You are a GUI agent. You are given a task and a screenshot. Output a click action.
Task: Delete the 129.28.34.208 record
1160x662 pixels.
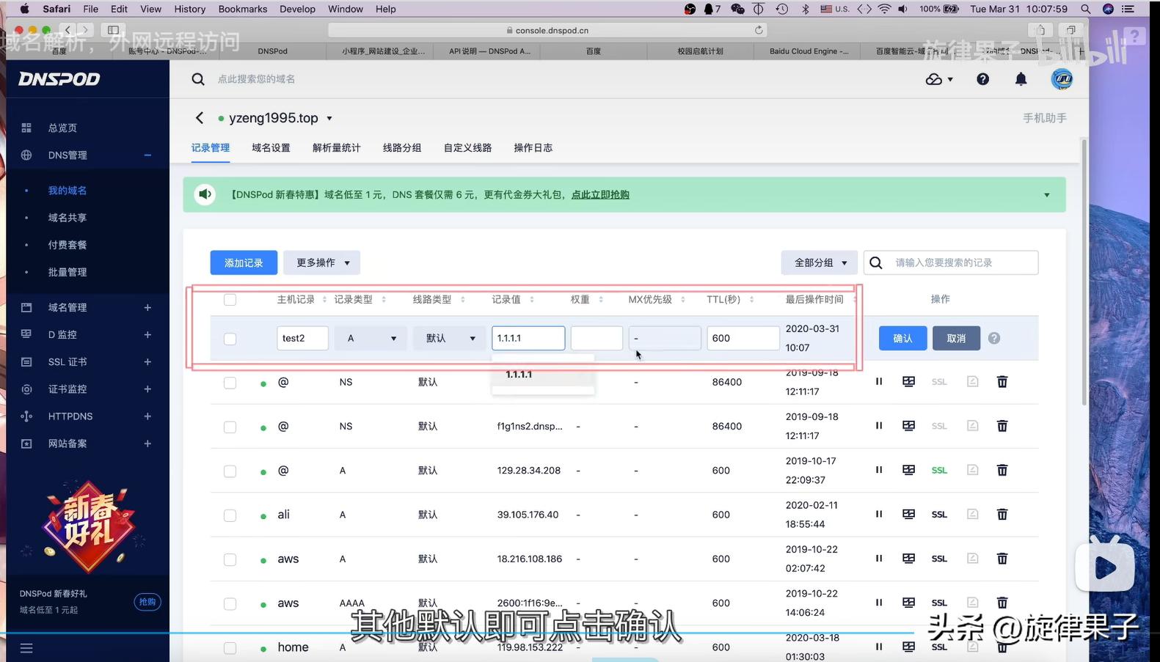(1002, 470)
